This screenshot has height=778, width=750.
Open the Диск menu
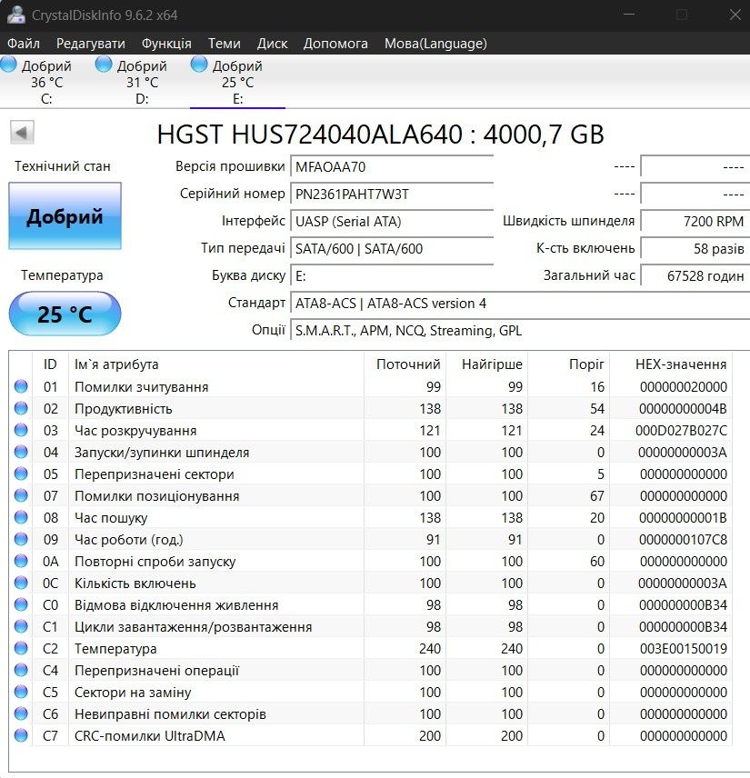point(272,44)
